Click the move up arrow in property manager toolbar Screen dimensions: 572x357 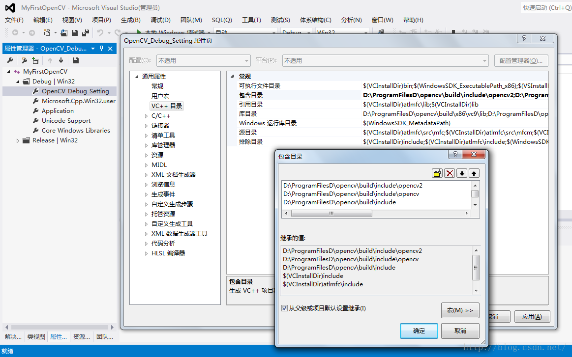coord(50,60)
